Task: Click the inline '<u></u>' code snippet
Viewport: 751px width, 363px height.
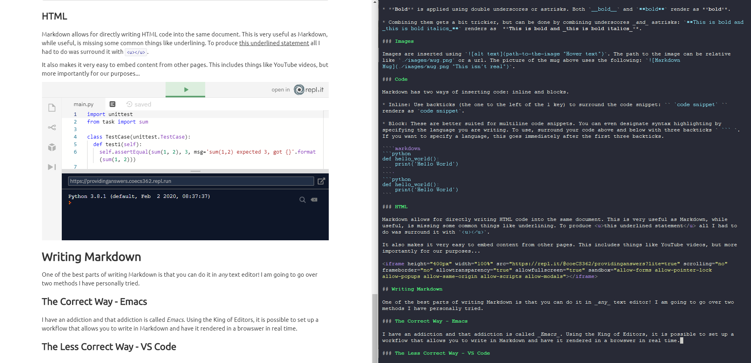Action: 136,52
